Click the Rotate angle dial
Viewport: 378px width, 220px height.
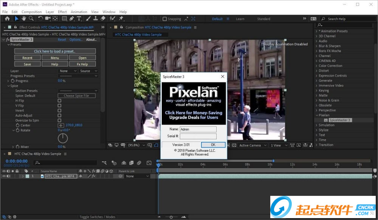(62, 138)
